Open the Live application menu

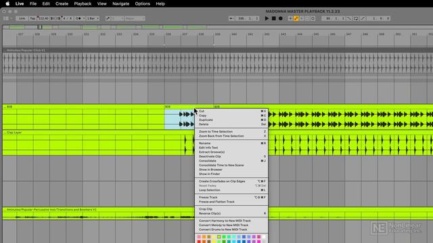tap(20, 3)
